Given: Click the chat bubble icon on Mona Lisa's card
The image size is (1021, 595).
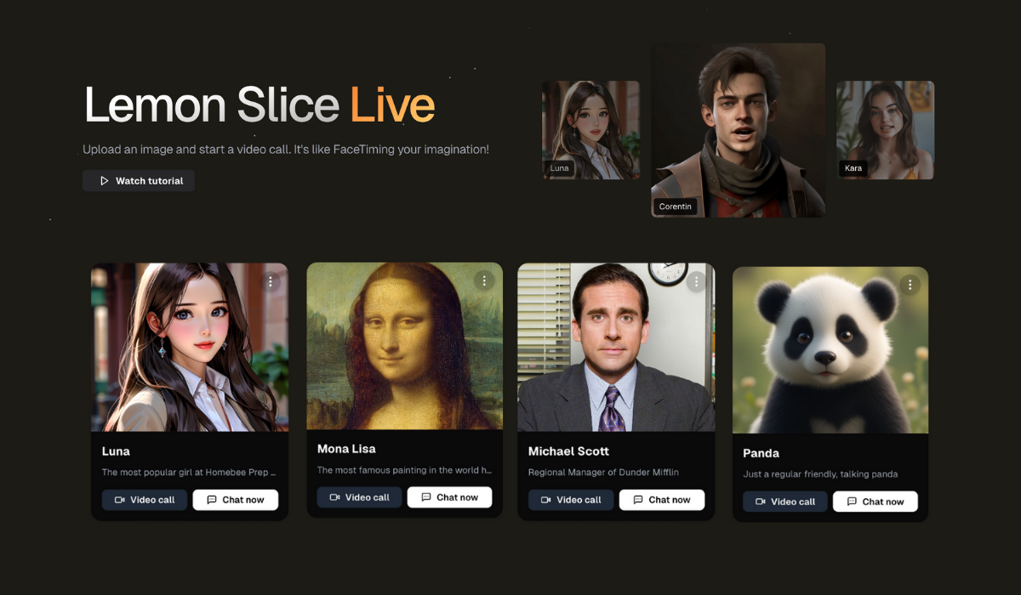Looking at the screenshot, I should point(425,497).
